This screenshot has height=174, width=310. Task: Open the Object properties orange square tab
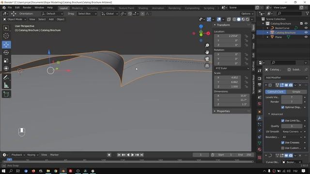click(x=260, y=112)
